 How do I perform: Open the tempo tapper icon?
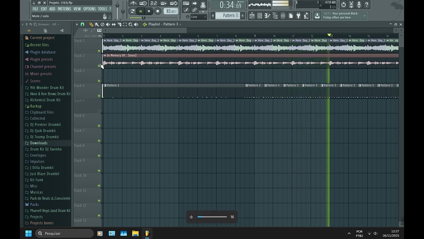306,16
